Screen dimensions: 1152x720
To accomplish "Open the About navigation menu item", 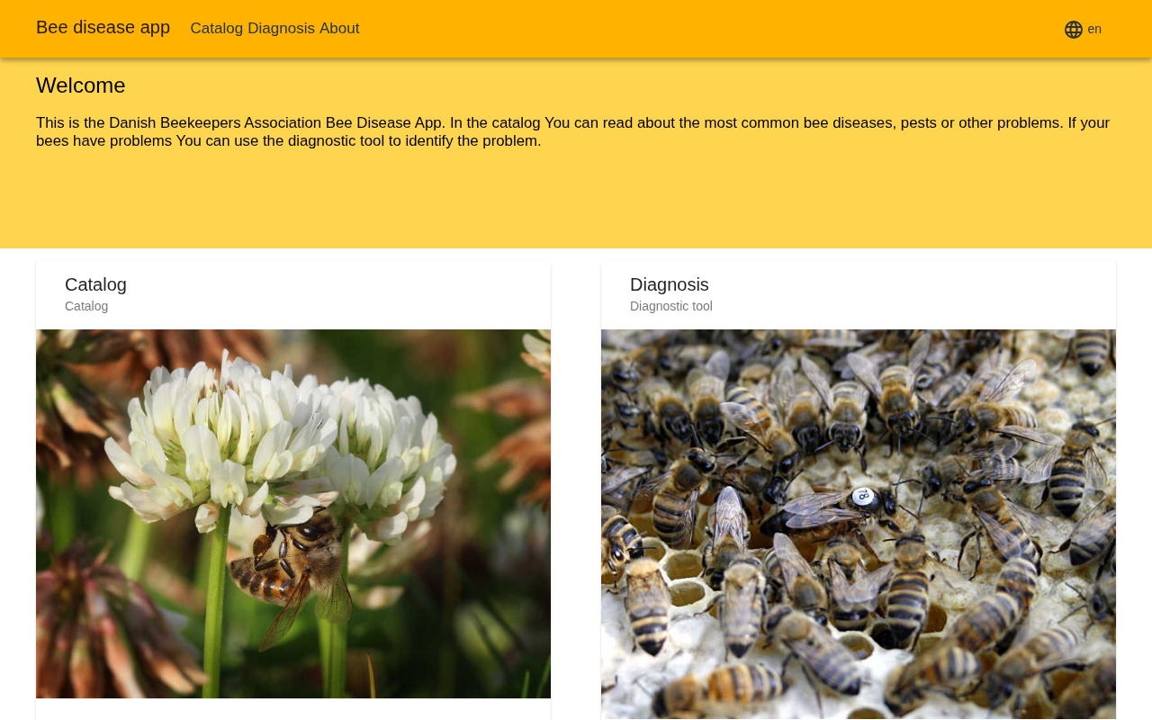I will (x=339, y=29).
